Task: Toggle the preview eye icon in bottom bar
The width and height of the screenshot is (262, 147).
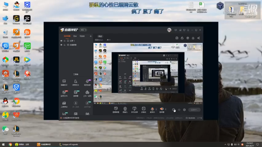Action: (x=179, y=110)
